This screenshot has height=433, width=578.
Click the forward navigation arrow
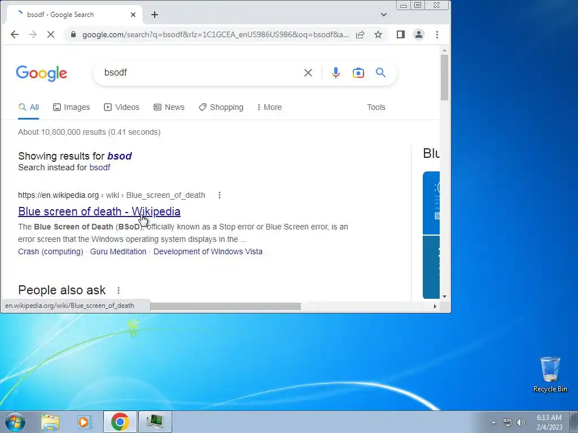click(x=33, y=34)
